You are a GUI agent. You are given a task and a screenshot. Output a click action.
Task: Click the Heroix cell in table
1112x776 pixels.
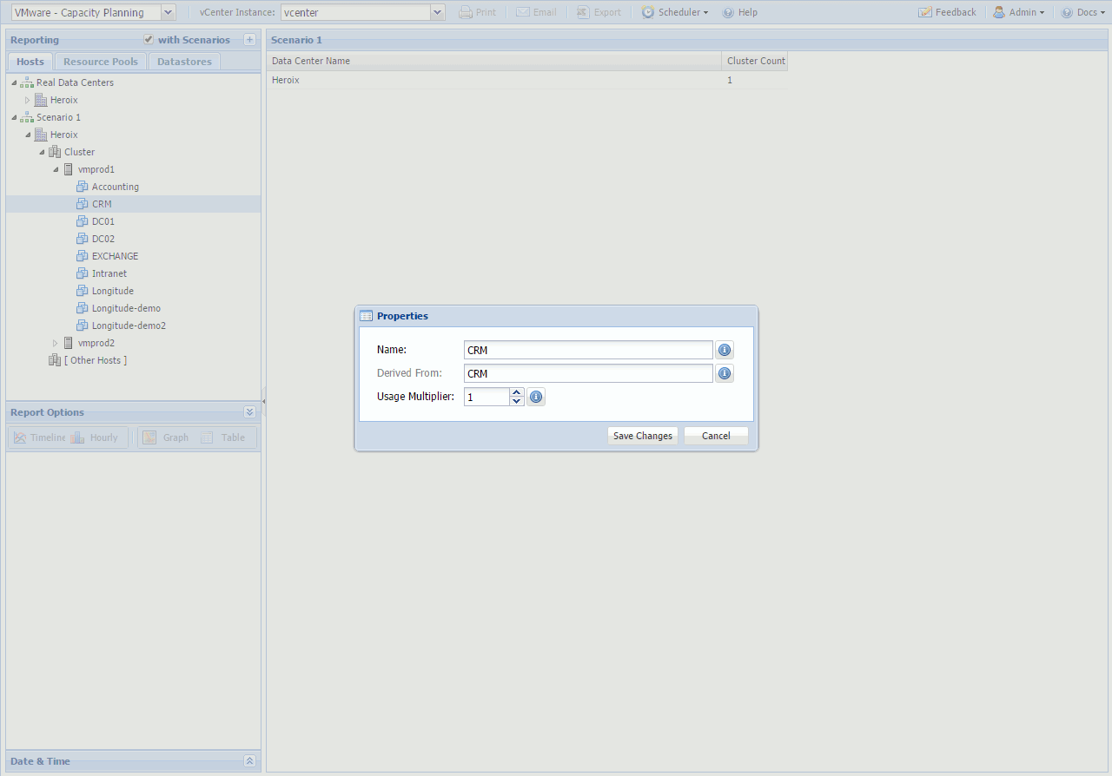(x=494, y=80)
